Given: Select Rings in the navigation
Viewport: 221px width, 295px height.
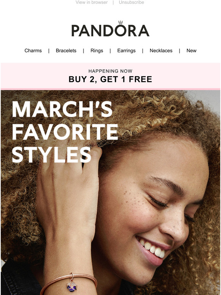Looking at the screenshot, I should point(97,51).
